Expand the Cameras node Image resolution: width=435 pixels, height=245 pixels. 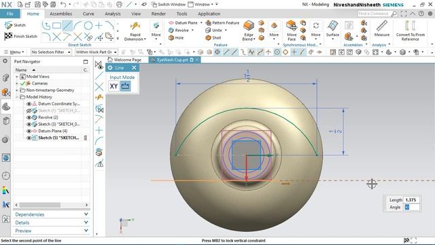pyautogui.click(x=17, y=83)
